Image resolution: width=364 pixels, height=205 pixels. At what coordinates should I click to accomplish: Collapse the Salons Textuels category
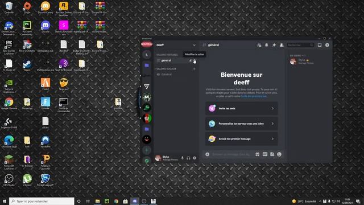(167, 55)
